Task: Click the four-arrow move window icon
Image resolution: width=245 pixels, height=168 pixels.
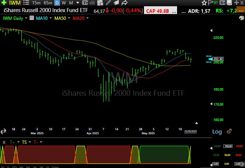Action: (x=237, y=3)
